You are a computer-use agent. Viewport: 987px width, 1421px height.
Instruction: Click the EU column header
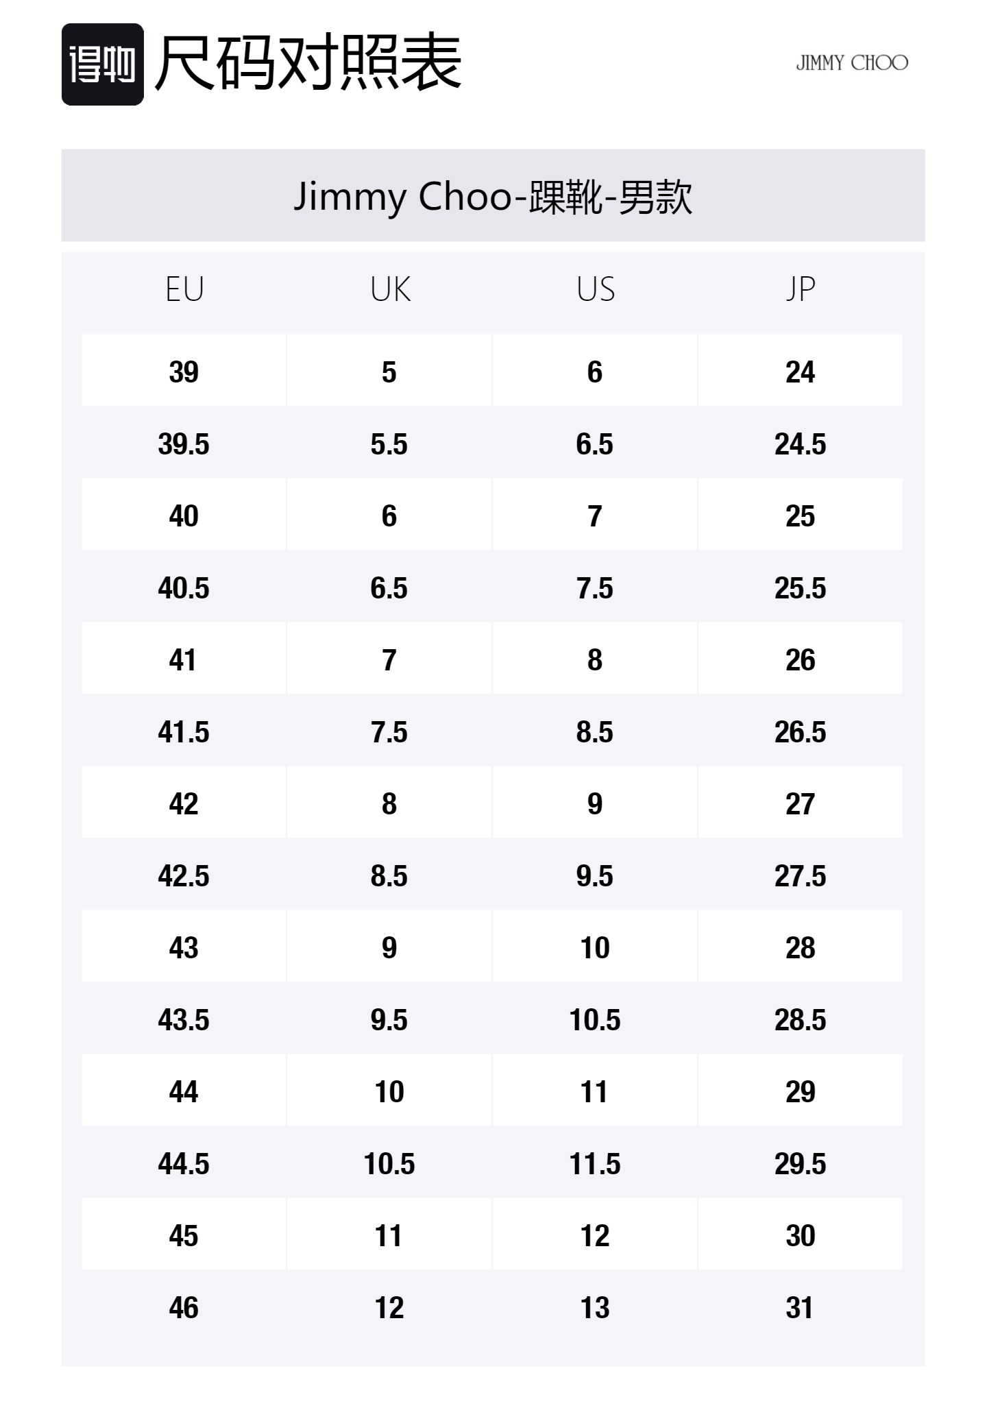tap(184, 289)
